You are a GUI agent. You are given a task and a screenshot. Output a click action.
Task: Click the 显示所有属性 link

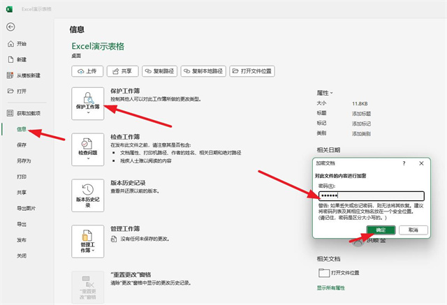(331, 288)
